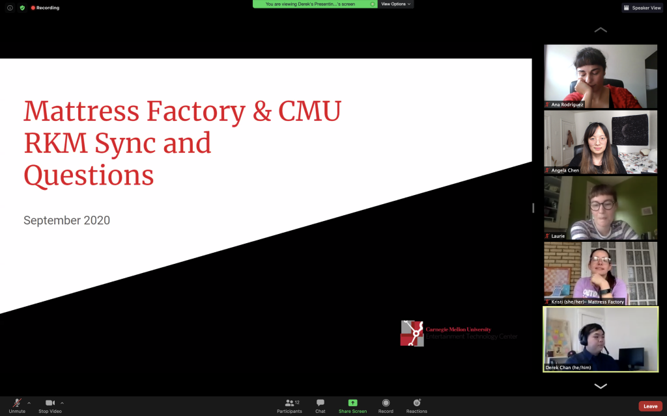
Task: Click the Carnegie Mellon University logo on the slide
Action: pyautogui.click(x=459, y=333)
